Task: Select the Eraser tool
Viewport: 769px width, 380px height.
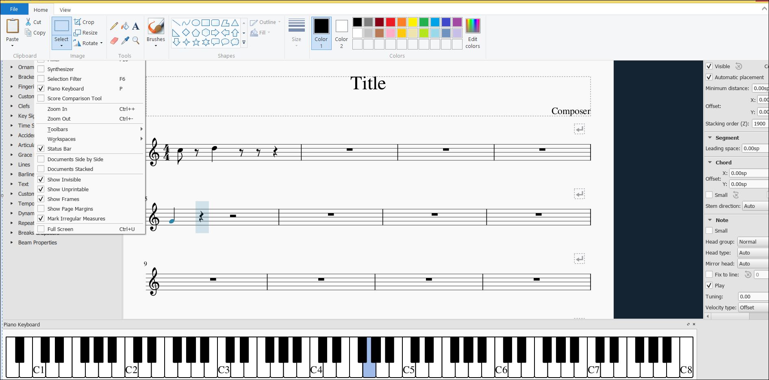Action: pos(114,41)
